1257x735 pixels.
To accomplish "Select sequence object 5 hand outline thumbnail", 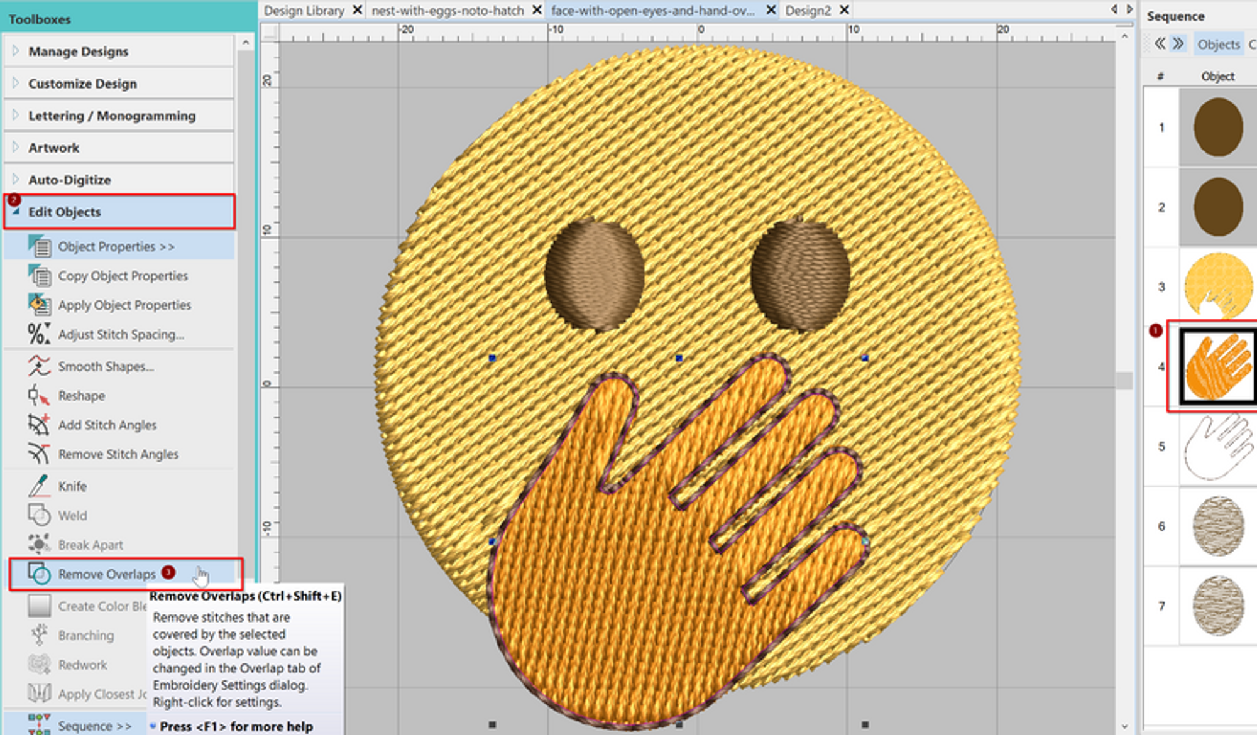I will point(1218,446).
